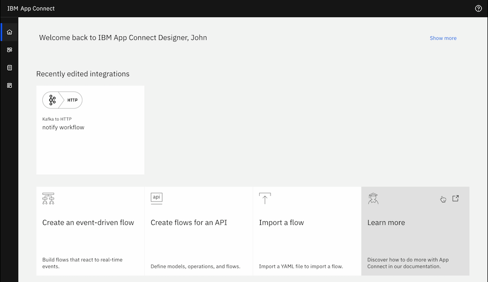
Task: Open the templates sidebar icon
Action: (9, 86)
